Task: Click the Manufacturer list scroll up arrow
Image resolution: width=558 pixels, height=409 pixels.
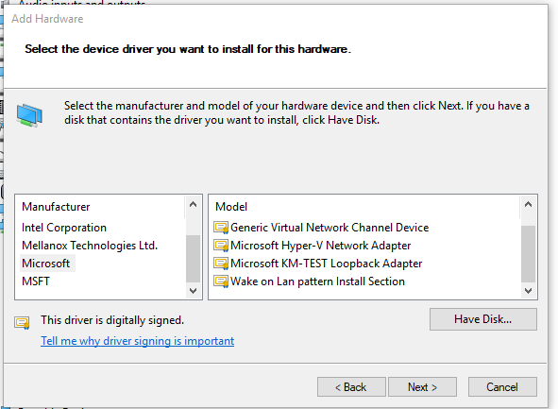Action: tap(194, 204)
